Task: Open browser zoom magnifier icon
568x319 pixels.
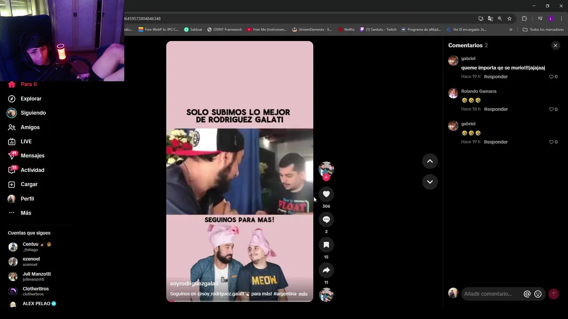Action: [x=500, y=19]
